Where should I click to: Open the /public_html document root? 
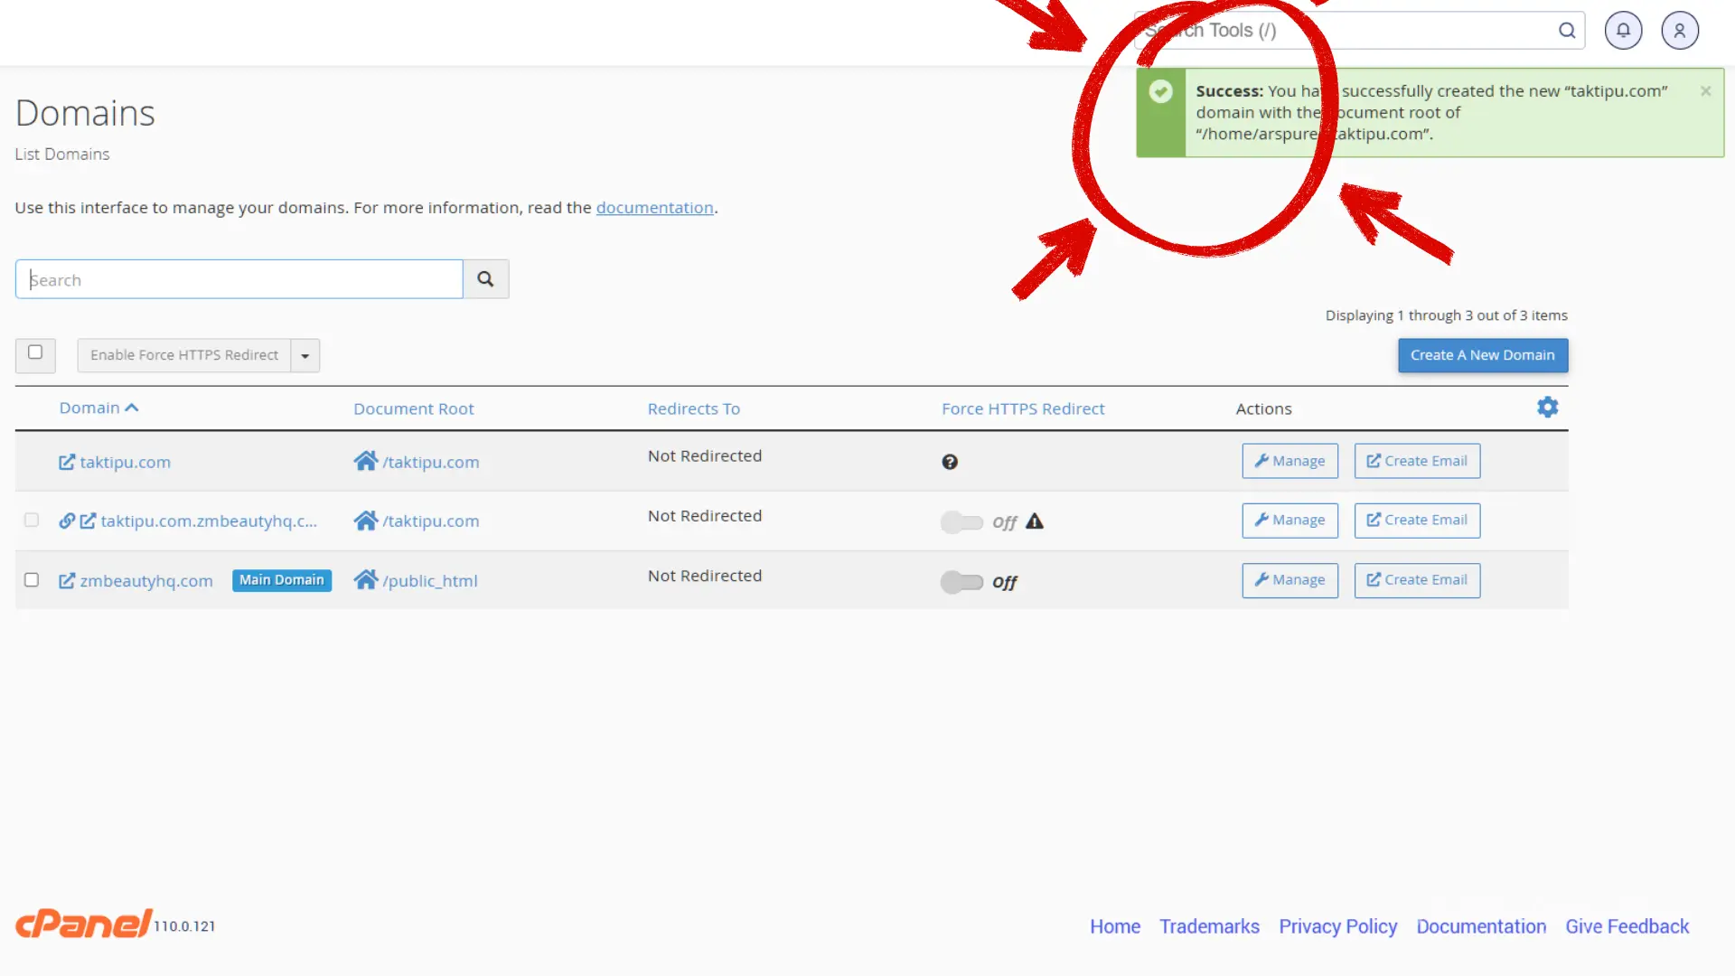coord(430,580)
